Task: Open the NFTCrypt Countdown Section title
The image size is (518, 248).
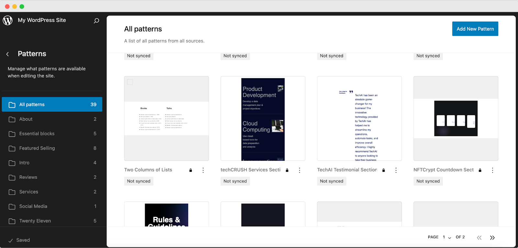Action: pos(444,170)
